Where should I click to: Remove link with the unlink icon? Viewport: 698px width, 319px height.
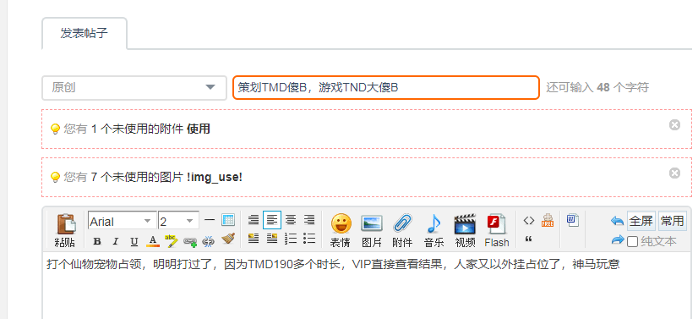click(x=209, y=241)
